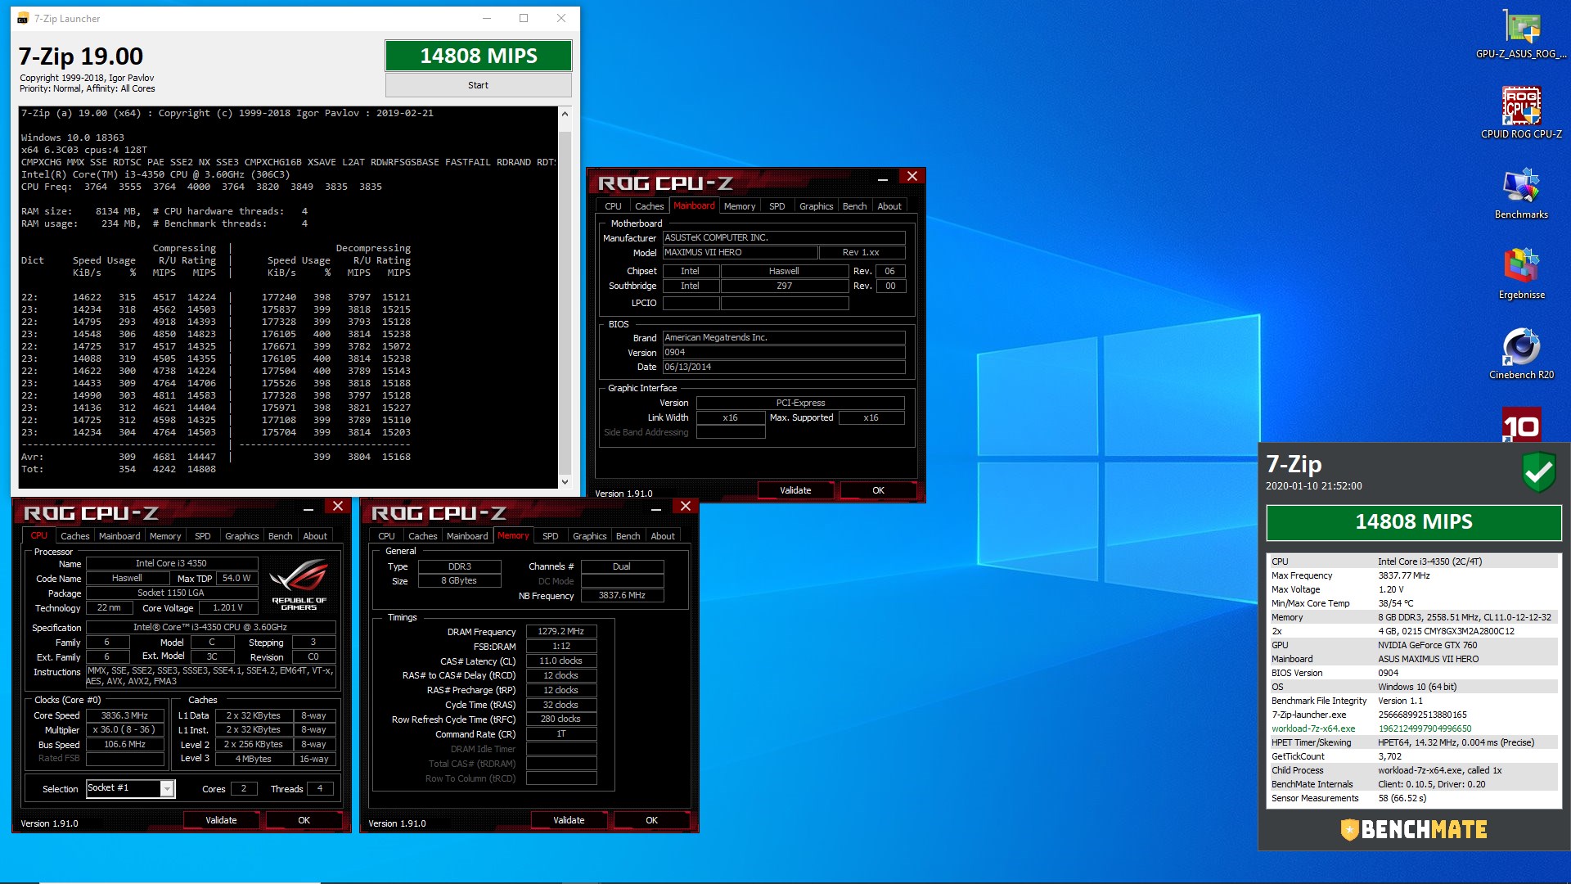Click the Core Voltage 1.201 V field
The image size is (1571, 884).
coord(227,608)
